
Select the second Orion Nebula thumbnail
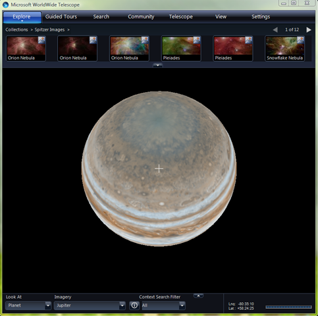pyautogui.click(x=77, y=49)
